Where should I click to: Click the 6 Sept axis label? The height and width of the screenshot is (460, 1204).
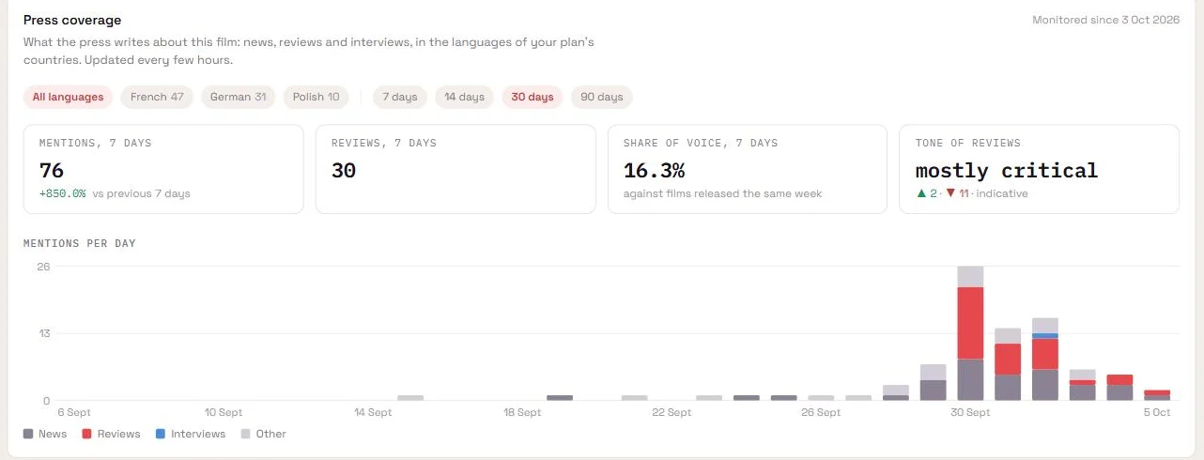pos(74,412)
